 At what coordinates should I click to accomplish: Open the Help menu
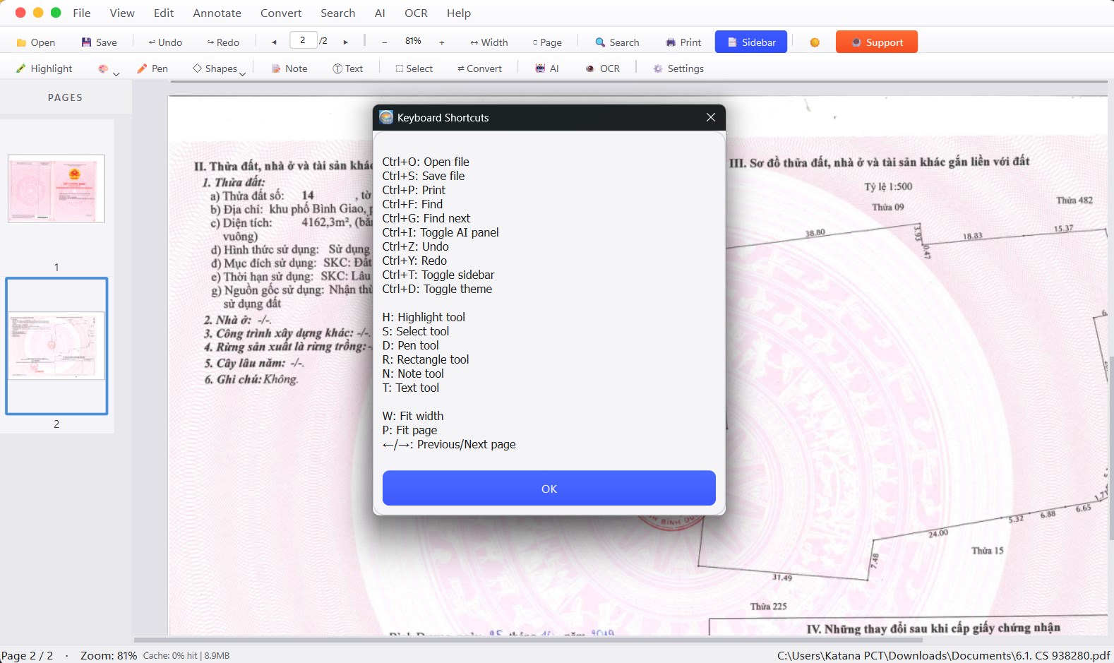coord(459,13)
